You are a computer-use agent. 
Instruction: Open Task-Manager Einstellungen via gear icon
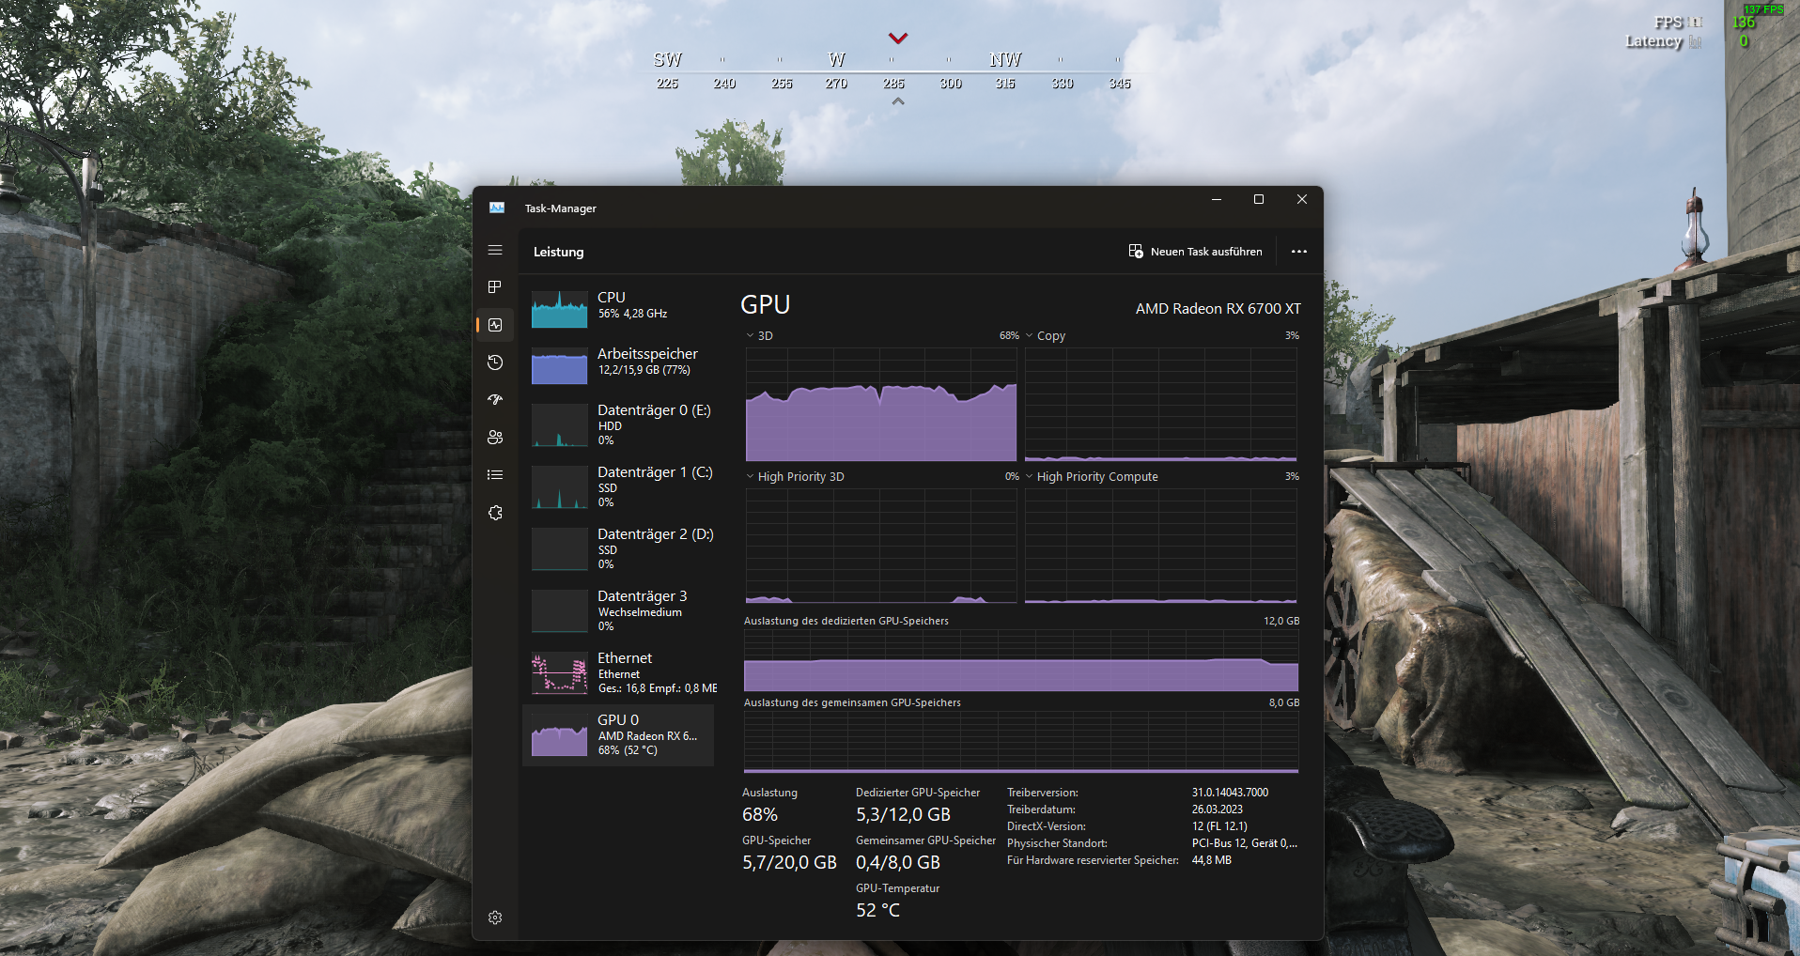(x=495, y=917)
